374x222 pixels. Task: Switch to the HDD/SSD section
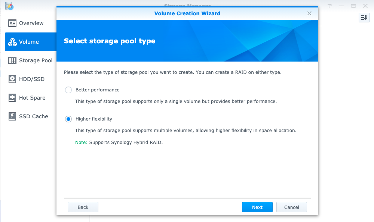click(31, 79)
